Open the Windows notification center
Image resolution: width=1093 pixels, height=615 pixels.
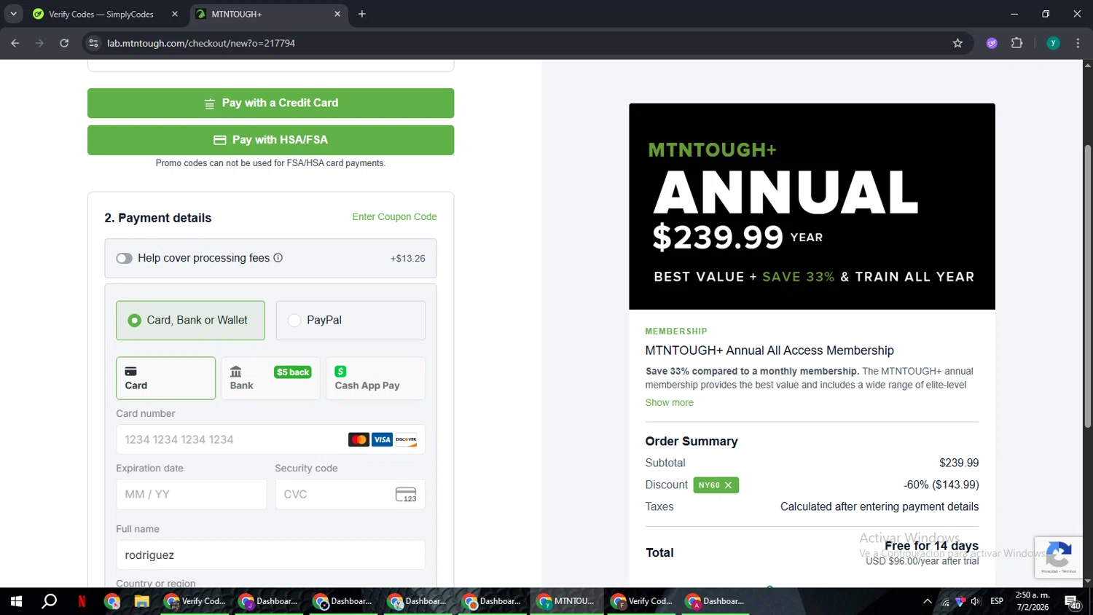coord(1073,602)
